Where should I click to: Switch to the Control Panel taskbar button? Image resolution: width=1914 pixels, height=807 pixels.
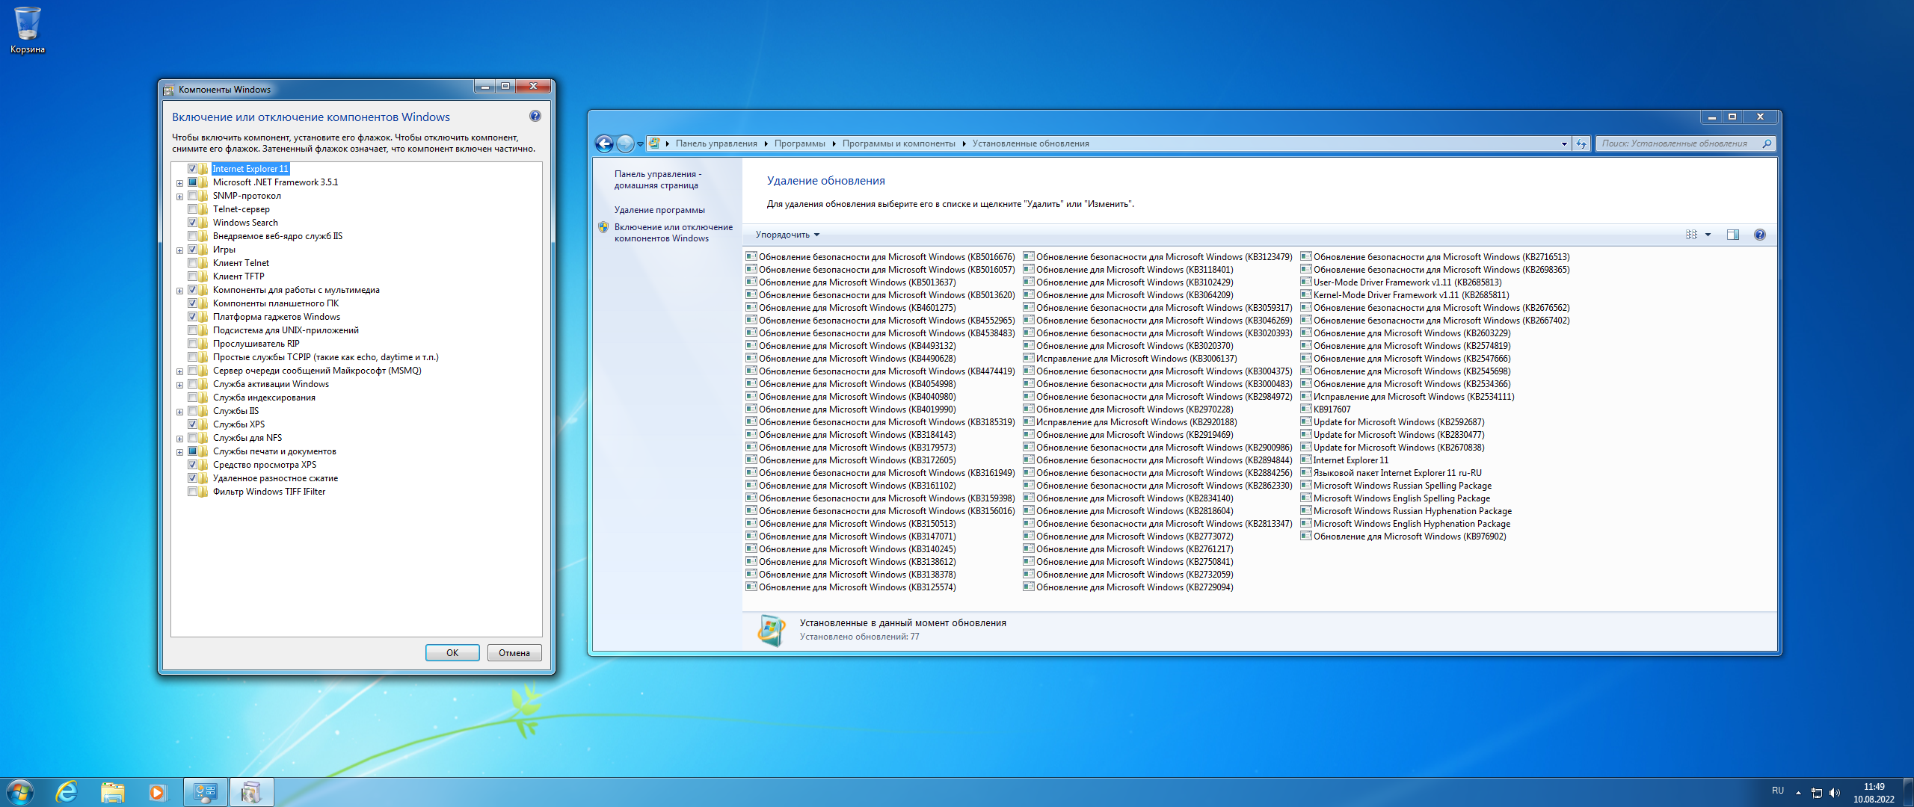click(x=206, y=792)
